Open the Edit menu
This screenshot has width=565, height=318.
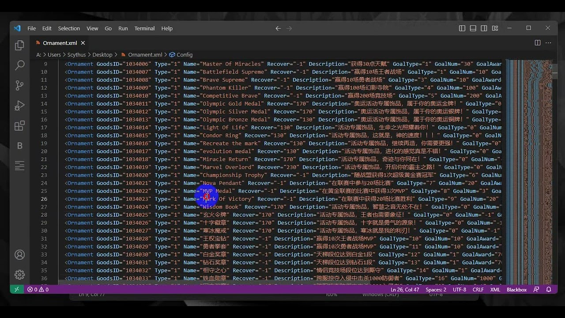click(x=47, y=28)
